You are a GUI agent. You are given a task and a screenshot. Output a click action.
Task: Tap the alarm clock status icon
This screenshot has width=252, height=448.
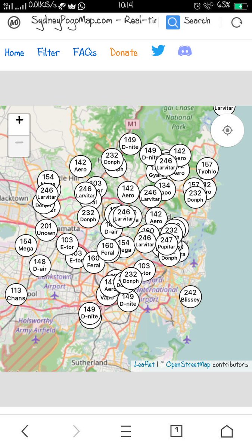[x=197, y=6]
